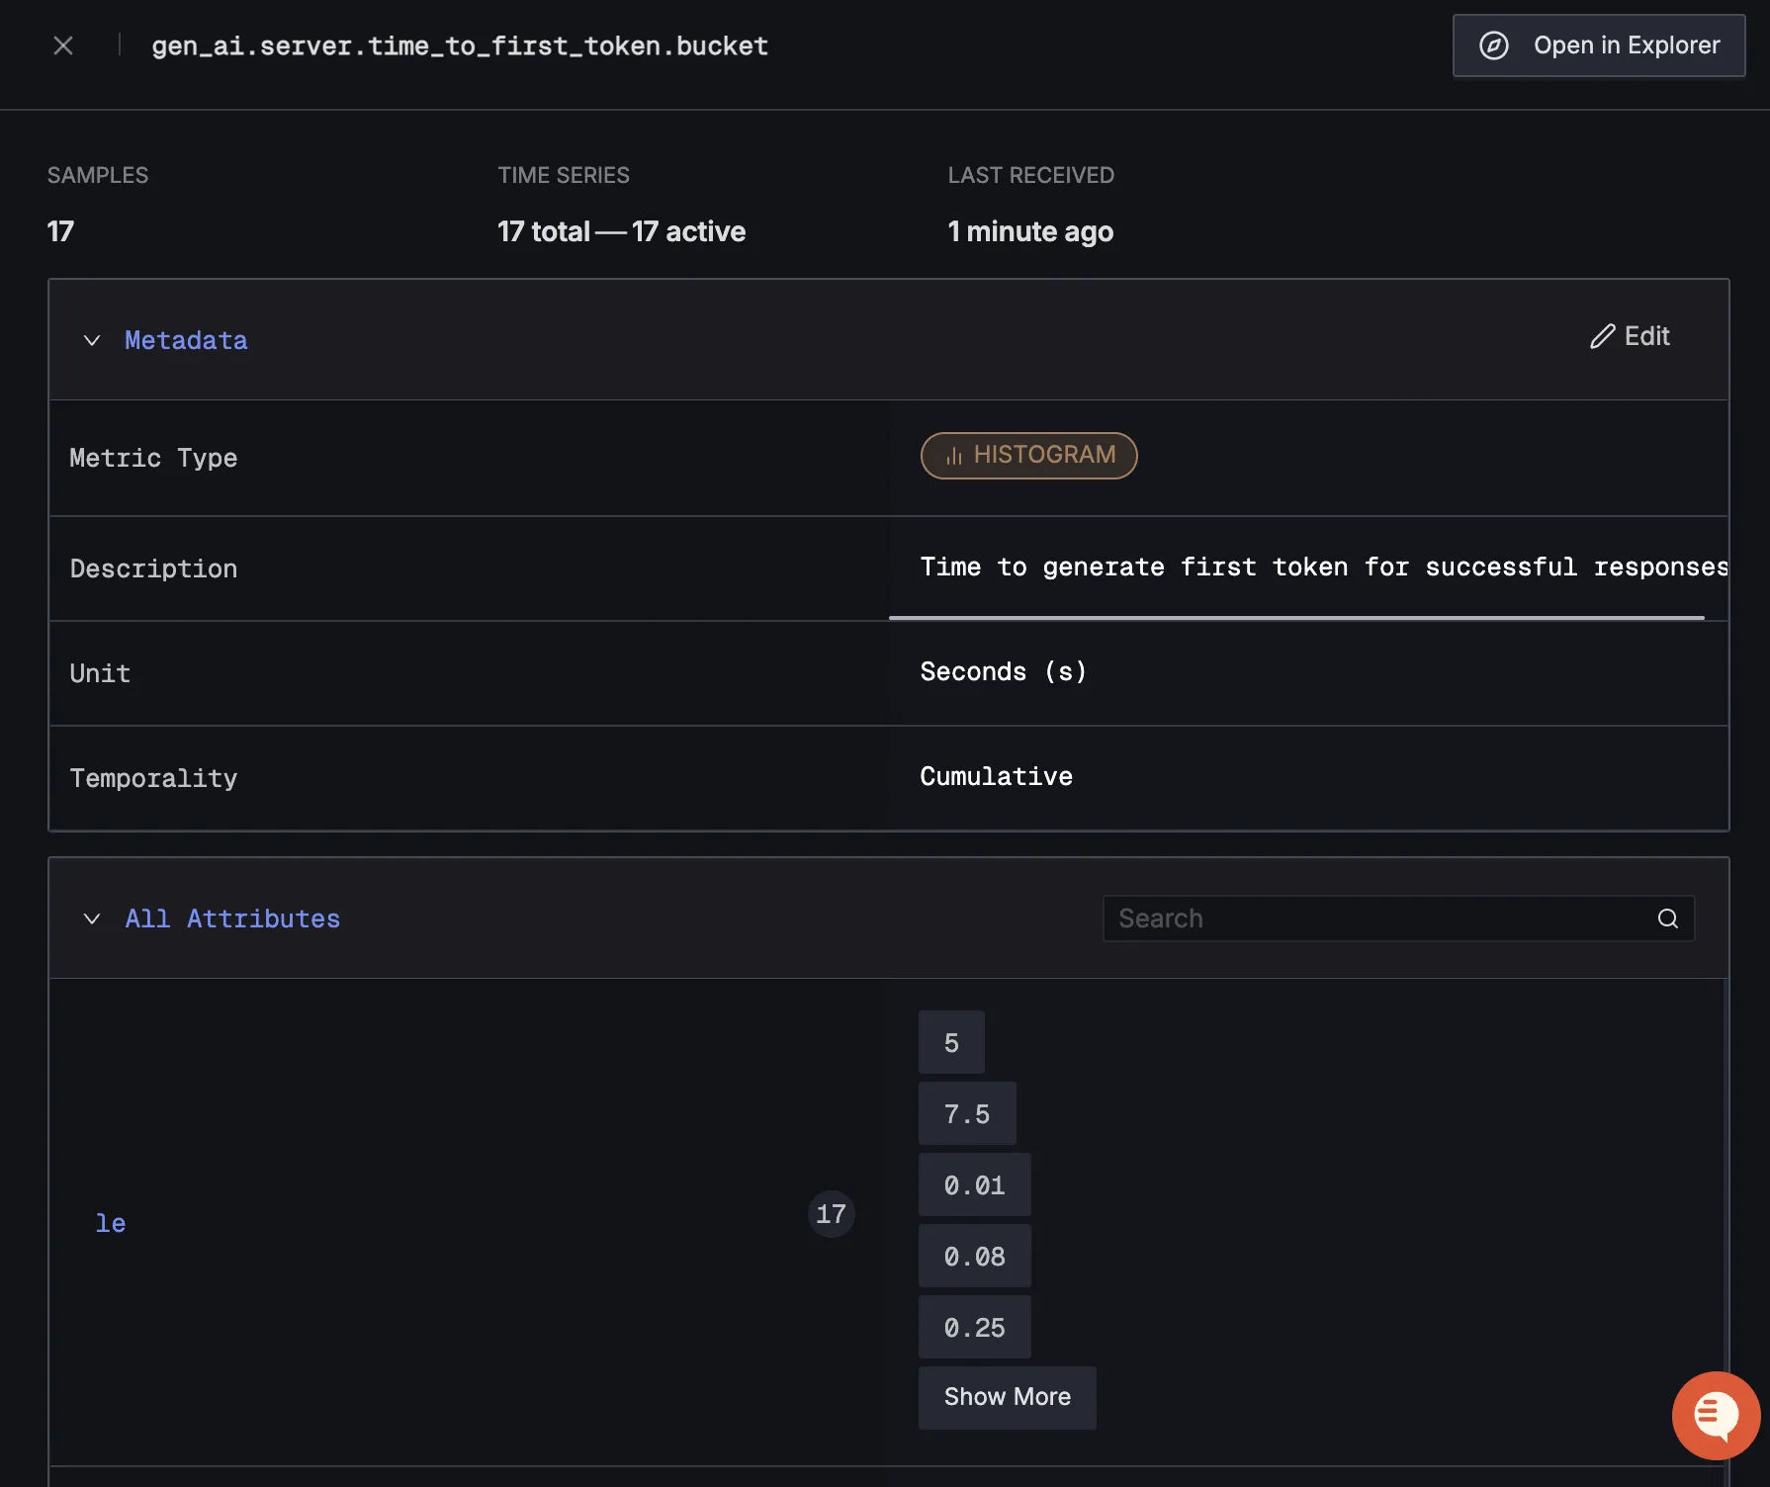Select the 'le' attribute key
Screen dimensions: 1770x1487
[111, 1223]
